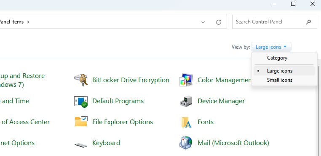Screen dimensions: 321x156
Task: Open Keyboard link
Action: (x=106, y=143)
